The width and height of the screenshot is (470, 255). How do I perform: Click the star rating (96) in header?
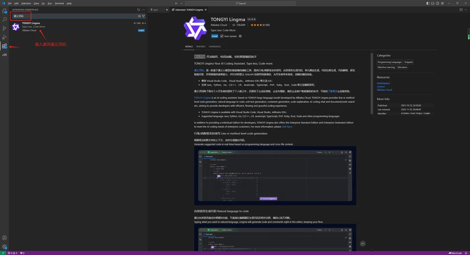pos(260,25)
